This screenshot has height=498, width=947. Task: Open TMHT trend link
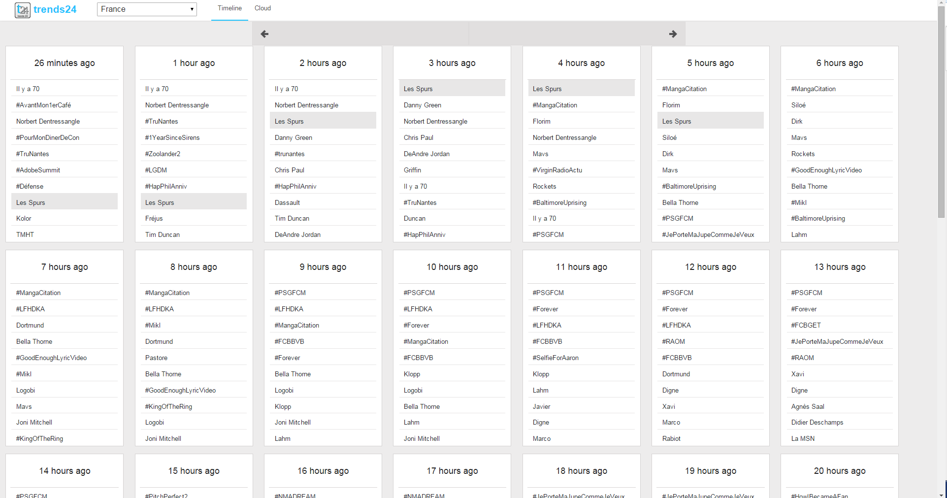click(25, 234)
